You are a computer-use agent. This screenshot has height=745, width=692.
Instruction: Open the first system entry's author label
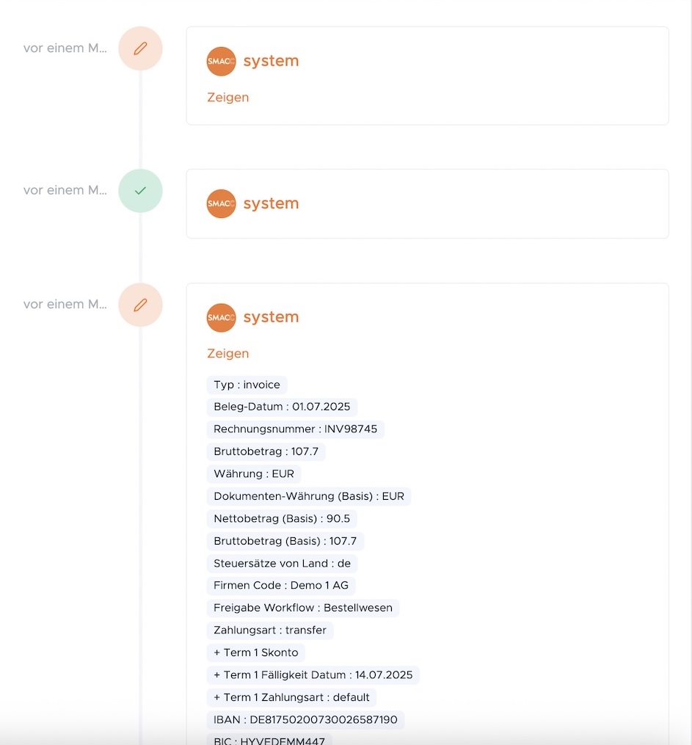(x=271, y=61)
